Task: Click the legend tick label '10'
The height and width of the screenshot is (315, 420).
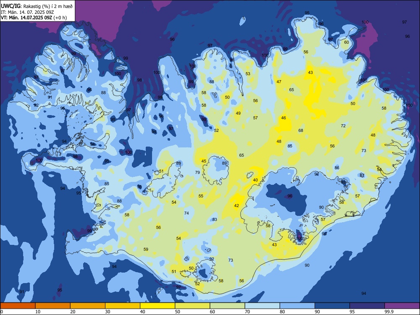Action: point(38,312)
